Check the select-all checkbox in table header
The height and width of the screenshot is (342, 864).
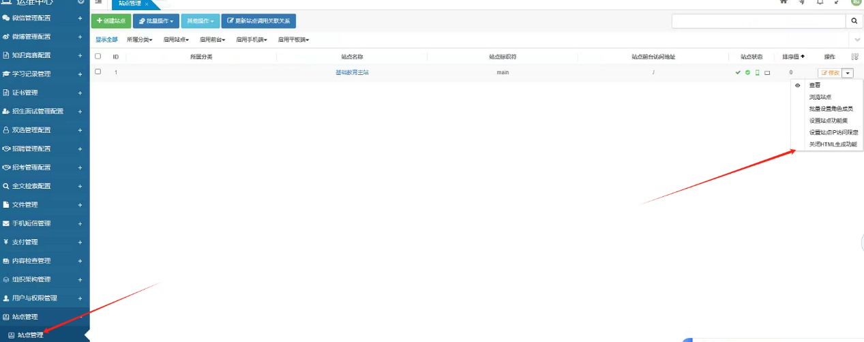98,57
